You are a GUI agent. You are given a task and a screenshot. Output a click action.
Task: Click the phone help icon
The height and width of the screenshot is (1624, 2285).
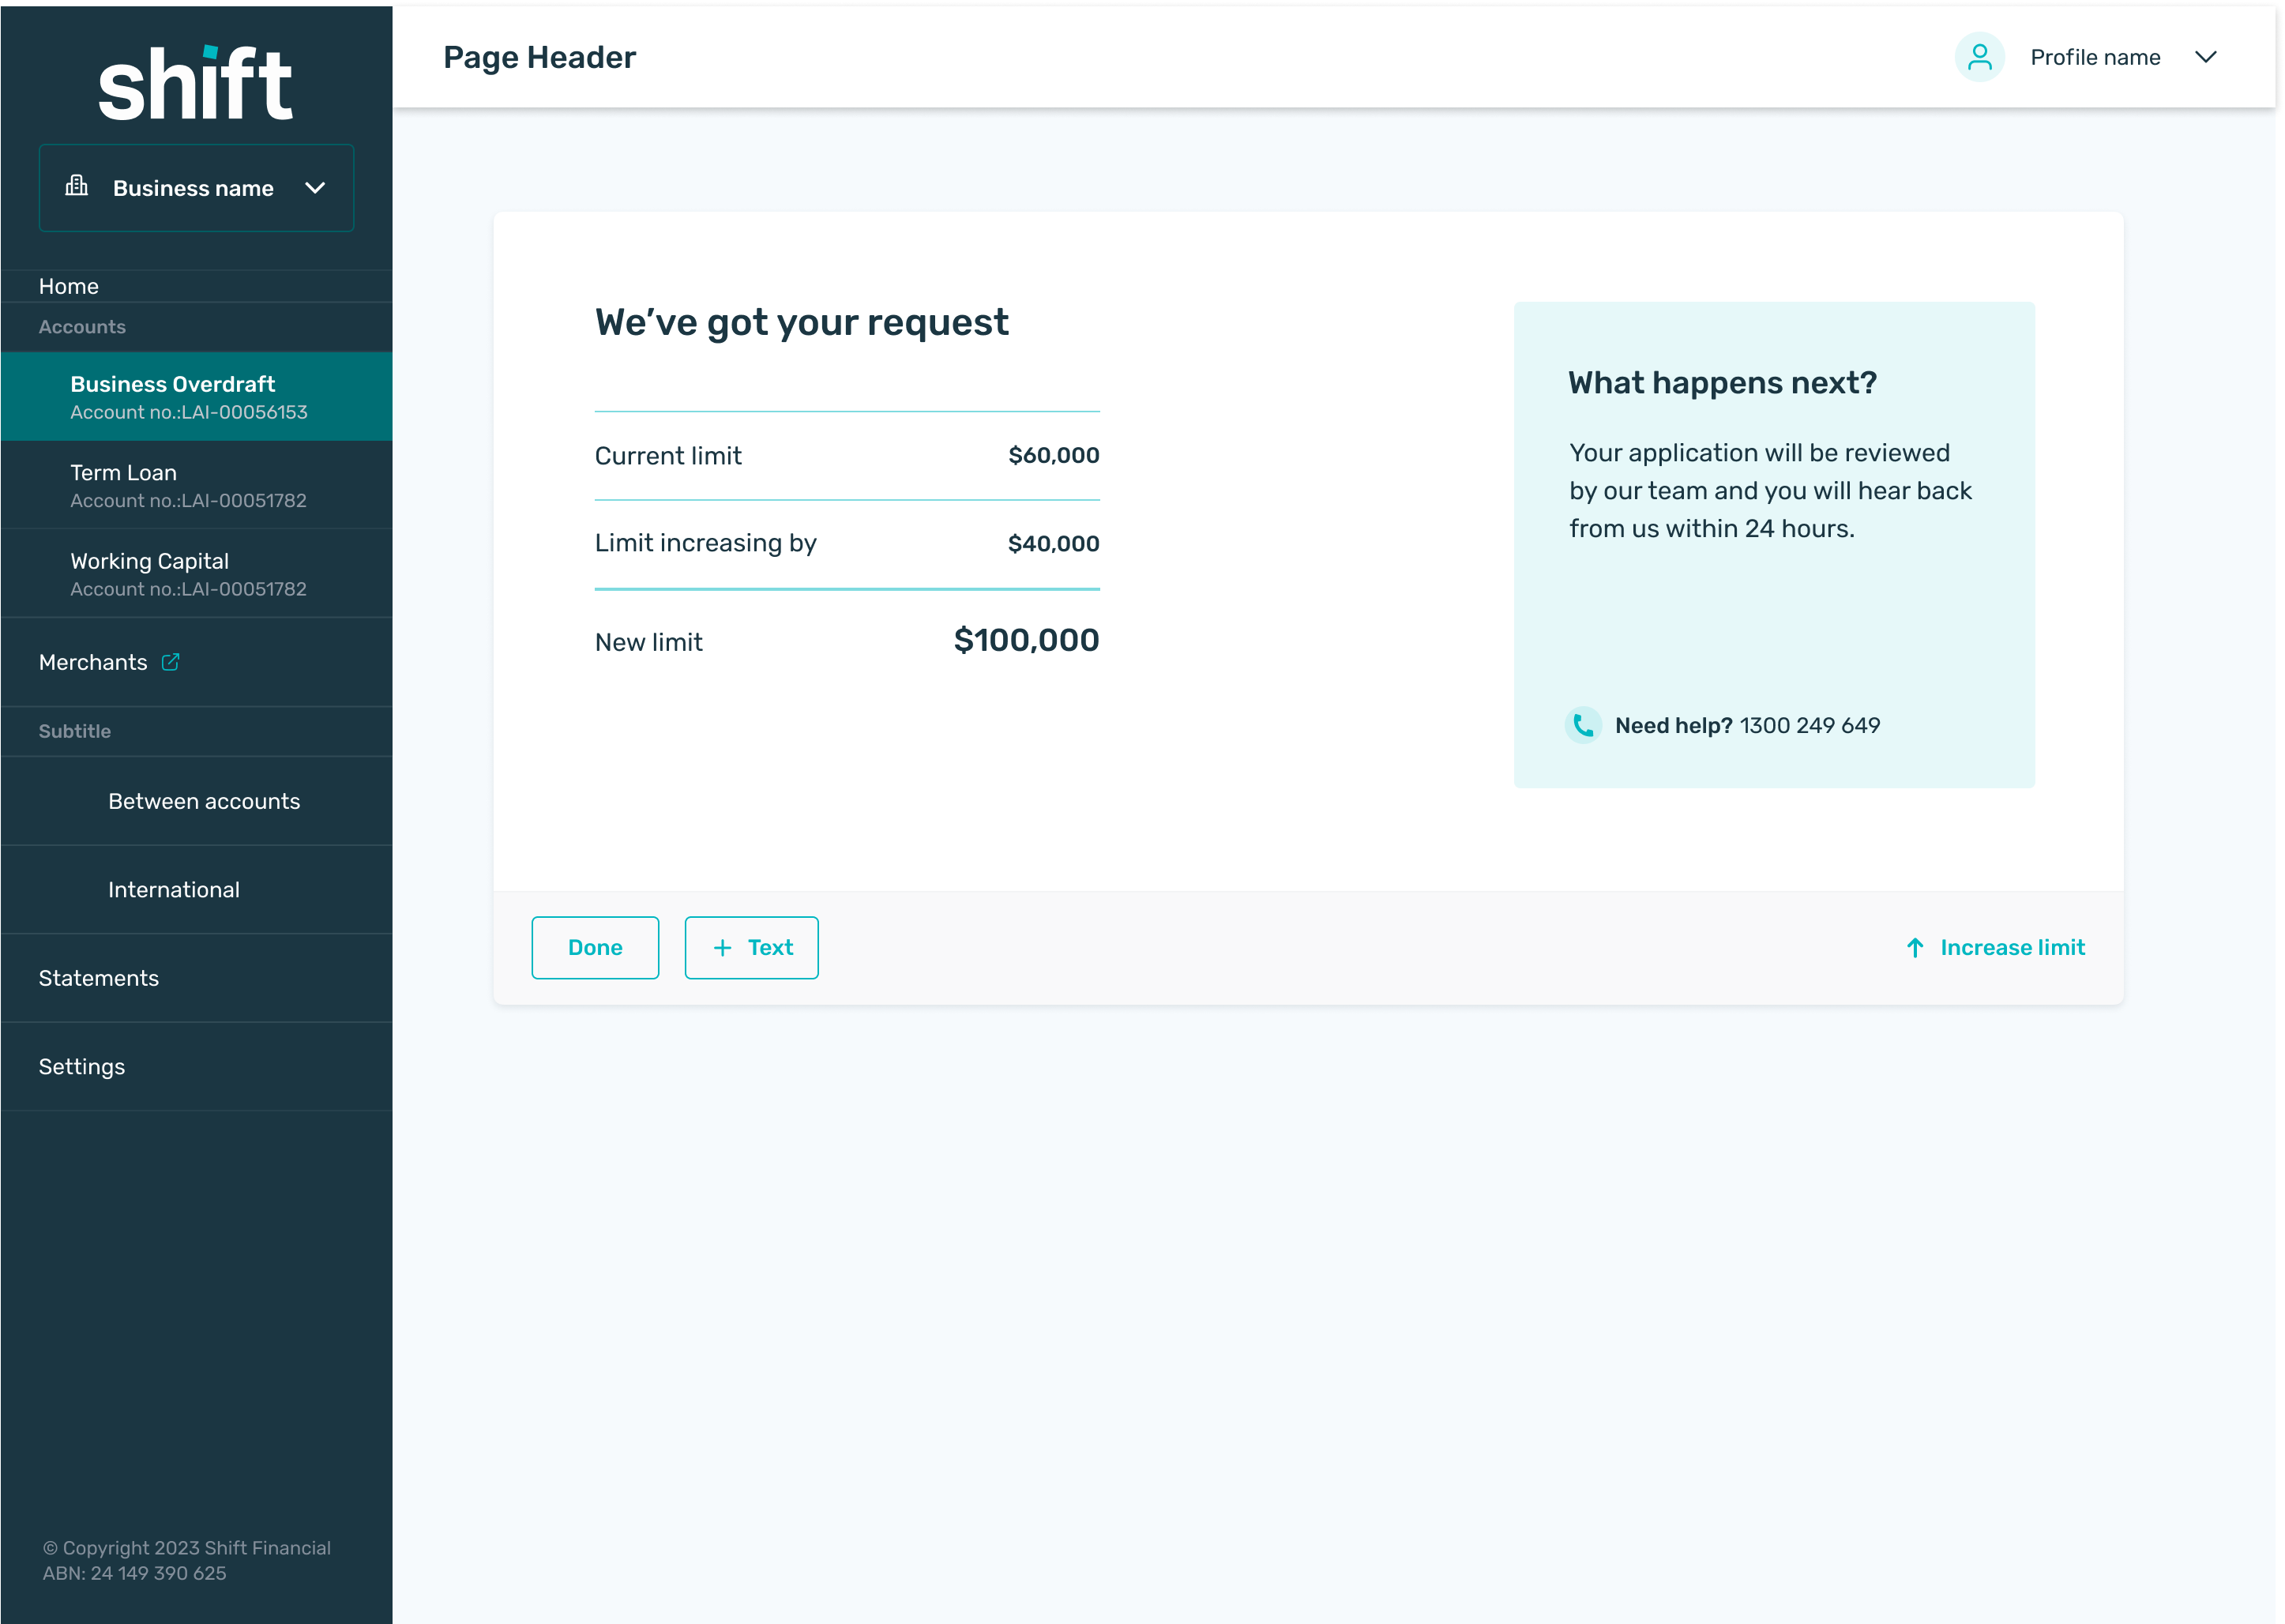point(1583,725)
